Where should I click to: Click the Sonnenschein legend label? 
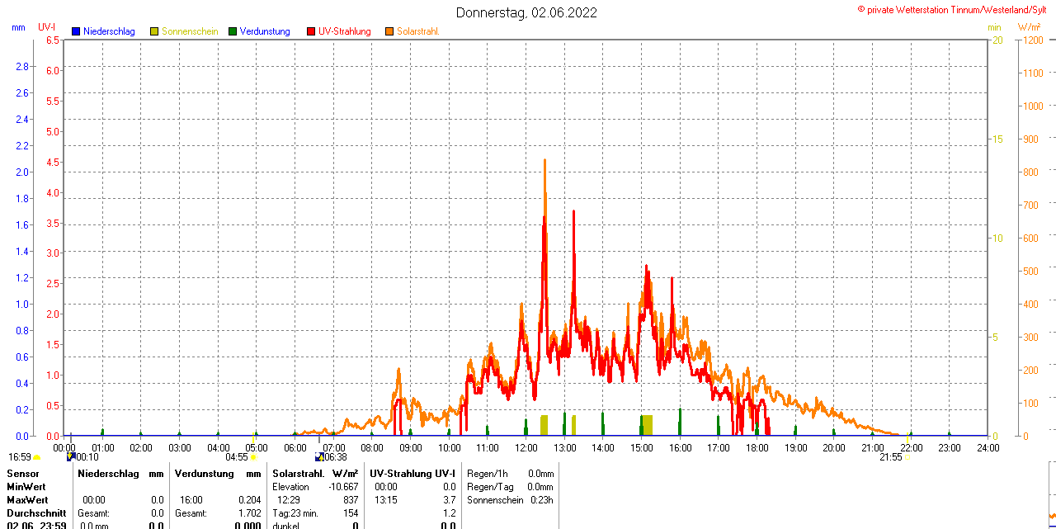pos(190,31)
